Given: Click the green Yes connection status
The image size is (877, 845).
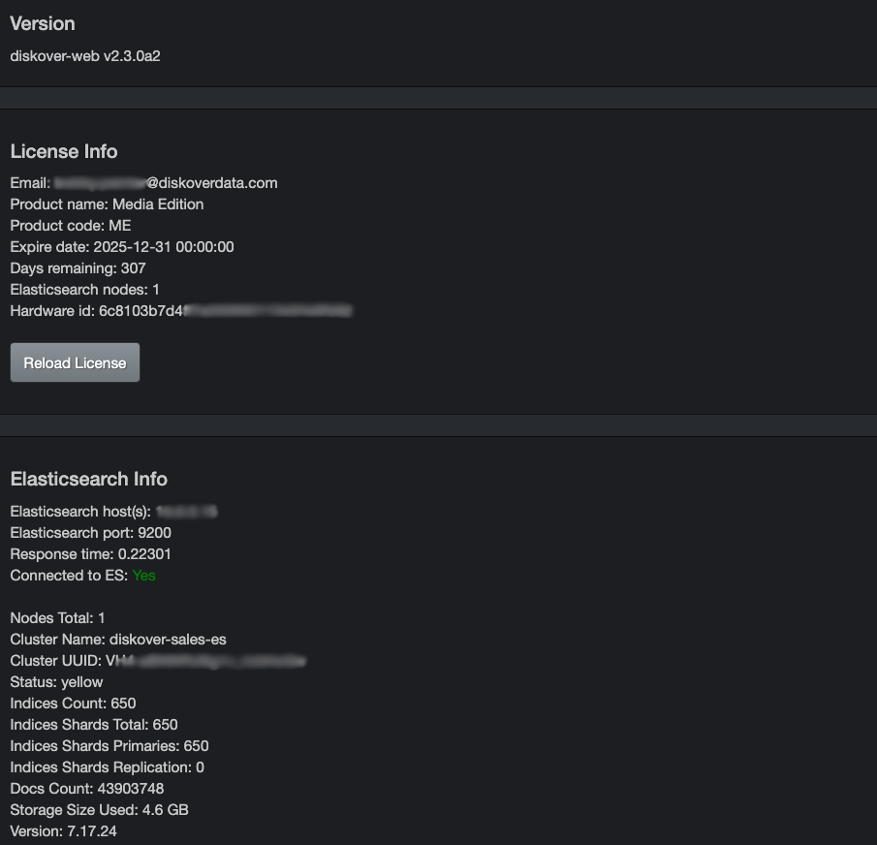Looking at the screenshot, I should (143, 575).
